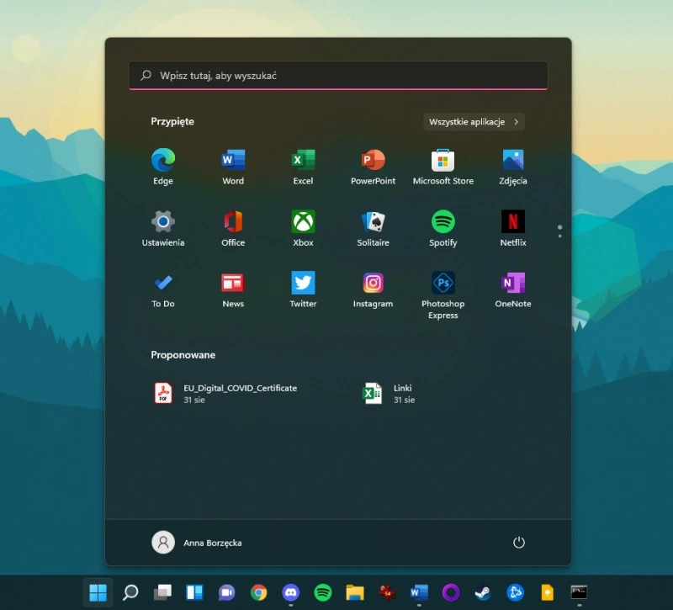Expand the Wszystkie aplikacje list

click(x=473, y=121)
